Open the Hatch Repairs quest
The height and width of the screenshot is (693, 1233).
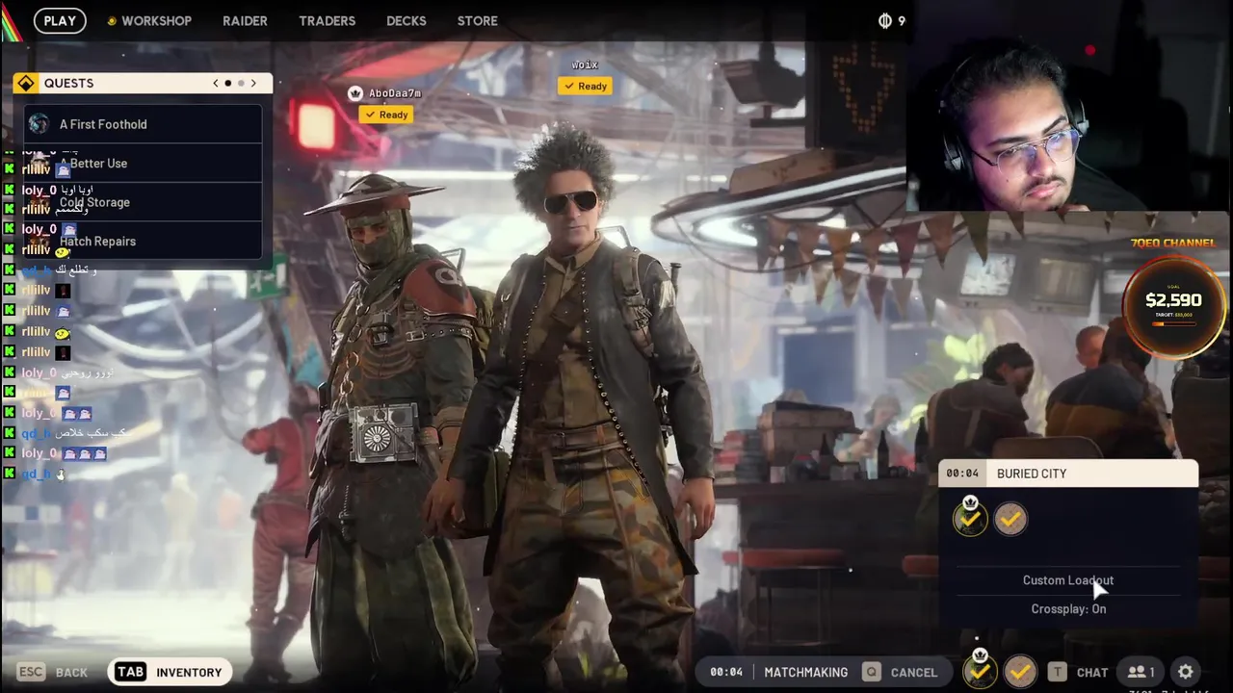click(x=143, y=242)
